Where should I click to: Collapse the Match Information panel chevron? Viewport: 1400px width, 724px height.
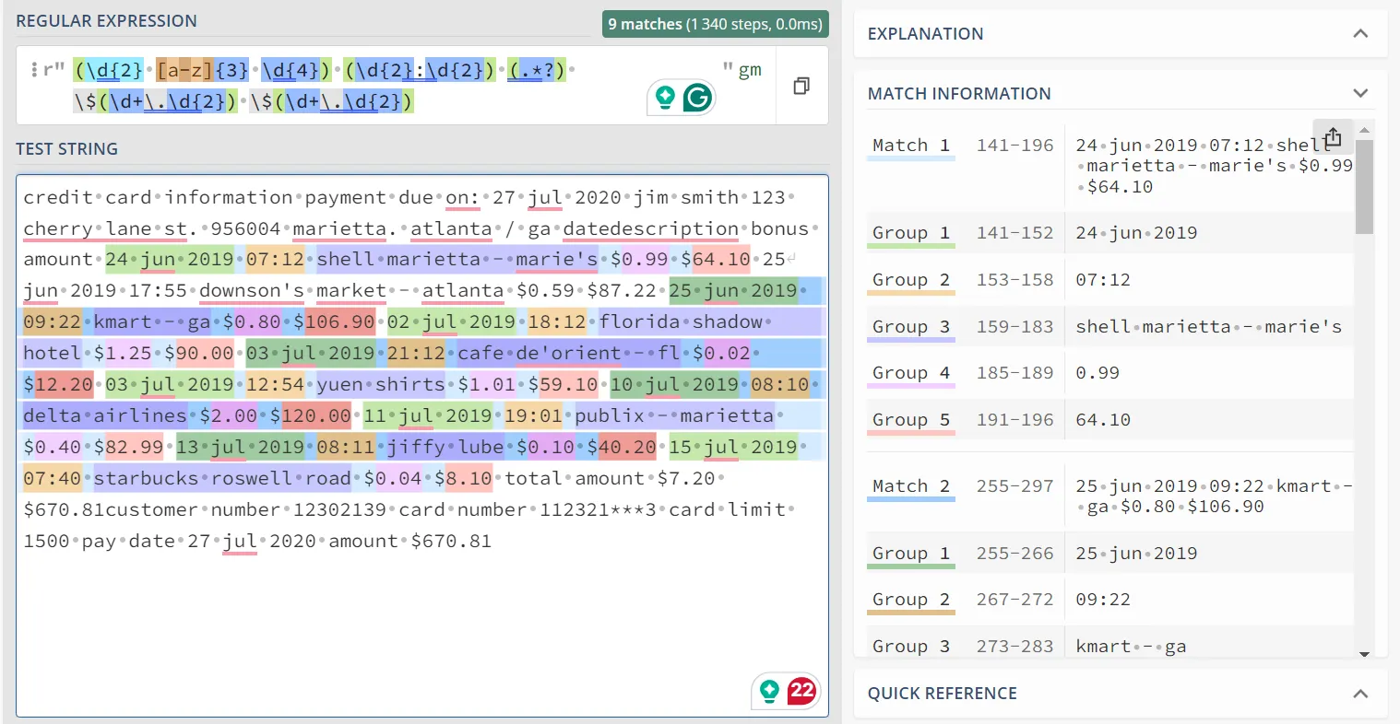[1360, 93]
